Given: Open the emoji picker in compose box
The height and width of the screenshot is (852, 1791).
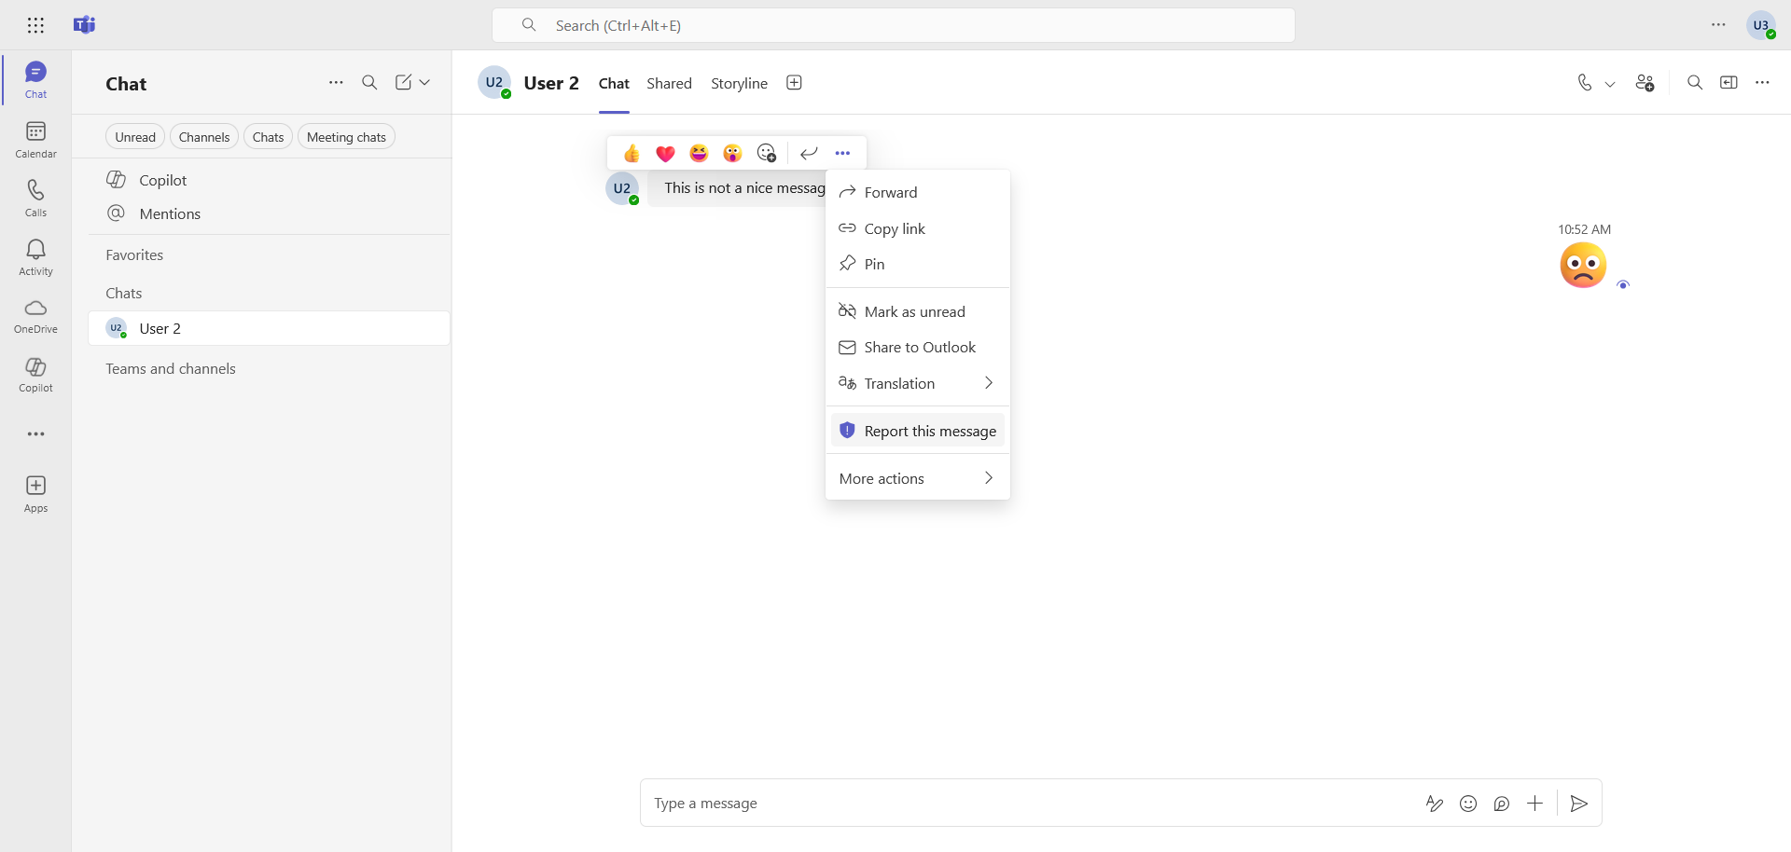Looking at the screenshot, I should [x=1468, y=804].
